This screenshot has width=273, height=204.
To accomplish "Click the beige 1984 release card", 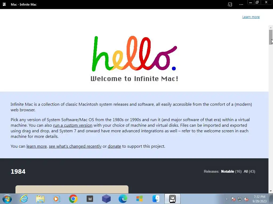I will [72, 189].
